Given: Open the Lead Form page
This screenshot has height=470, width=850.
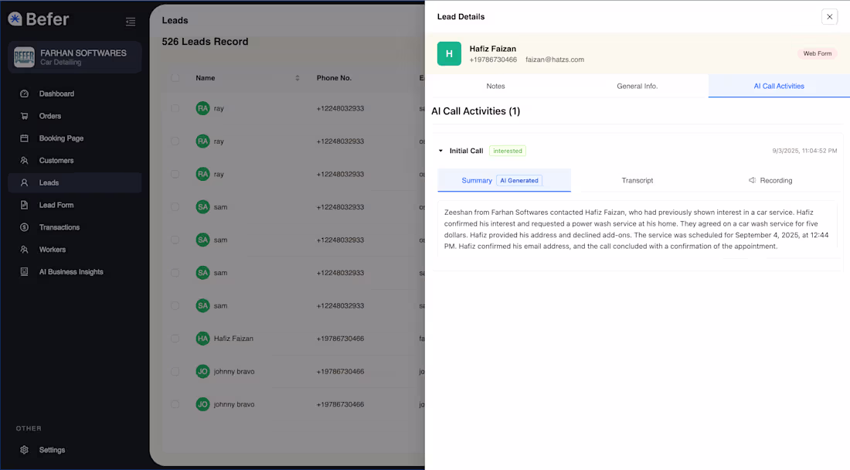Looking at the screenshot, I should point(75,205).
